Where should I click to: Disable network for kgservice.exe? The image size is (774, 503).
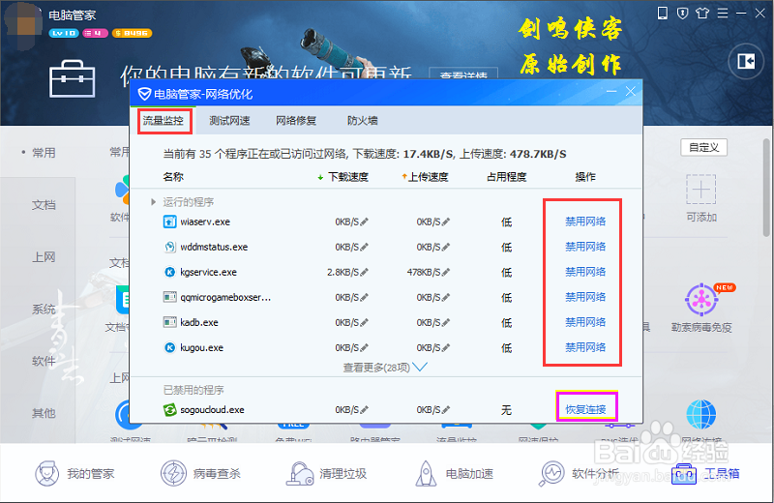click(x=585, y=272)
